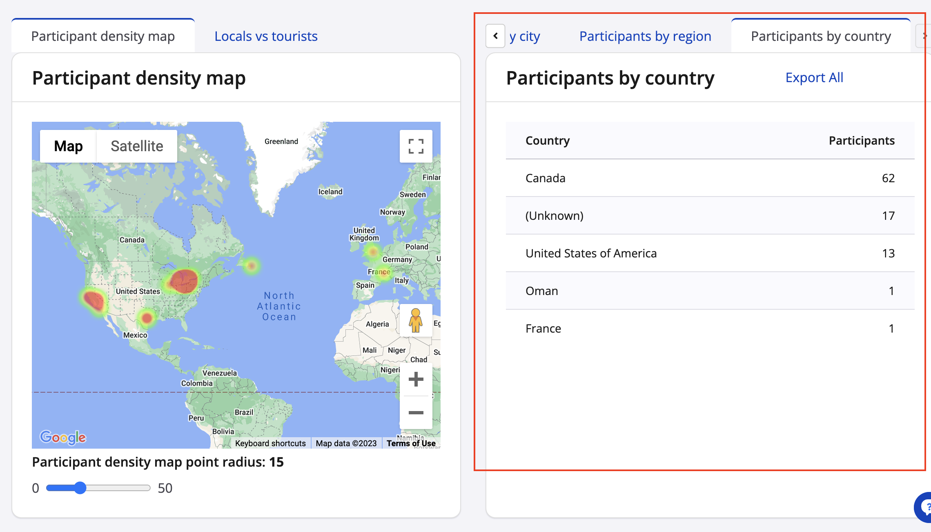The image size is (931, 532).
Task: Open the help chat bubble
Action: [x=924, y=507]
